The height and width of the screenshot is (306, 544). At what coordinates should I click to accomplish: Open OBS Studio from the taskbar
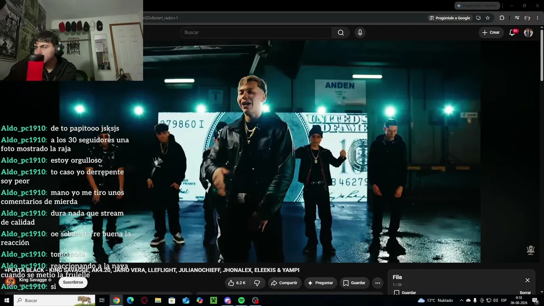(255, 300)
